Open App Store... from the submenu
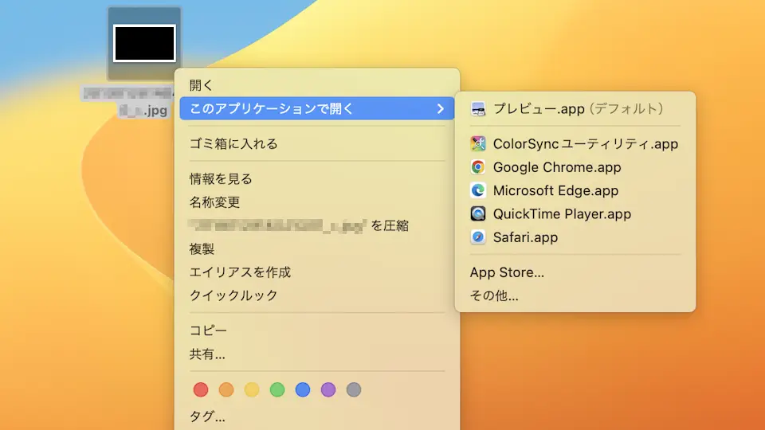Viewport: 765px width, 430px height. (x=507, y=272)
